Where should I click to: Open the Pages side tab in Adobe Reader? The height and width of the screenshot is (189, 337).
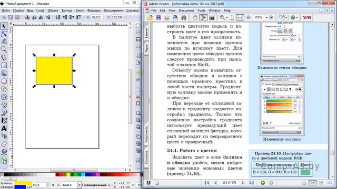point(146,48)
